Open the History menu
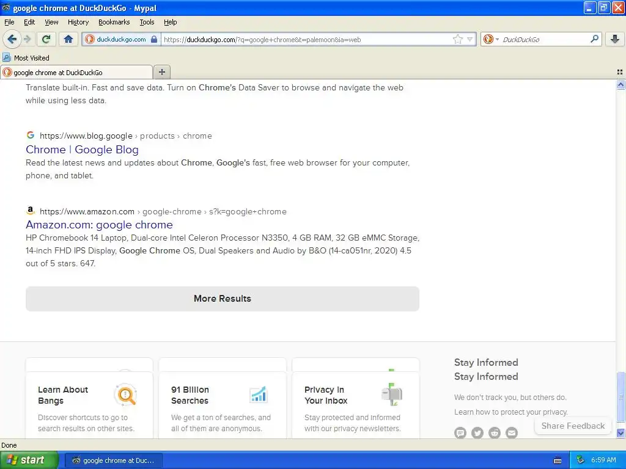 coord(78,22)
